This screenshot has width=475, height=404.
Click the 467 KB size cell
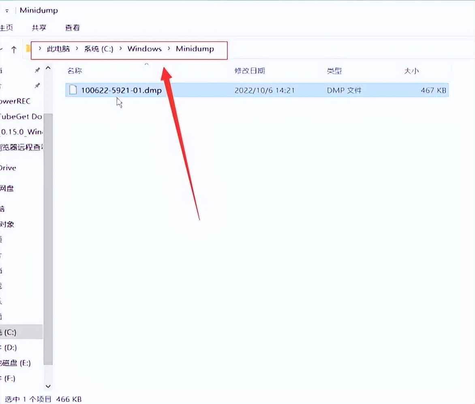point(433,90)
